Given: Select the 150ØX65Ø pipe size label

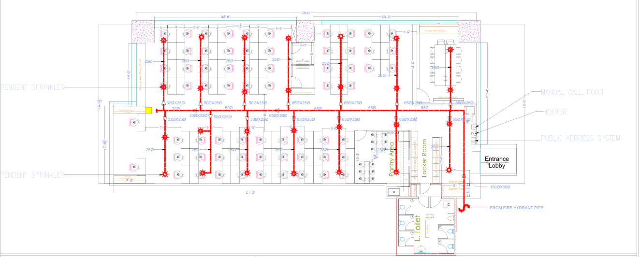Looking at the screenshot, I should [500, 186].
